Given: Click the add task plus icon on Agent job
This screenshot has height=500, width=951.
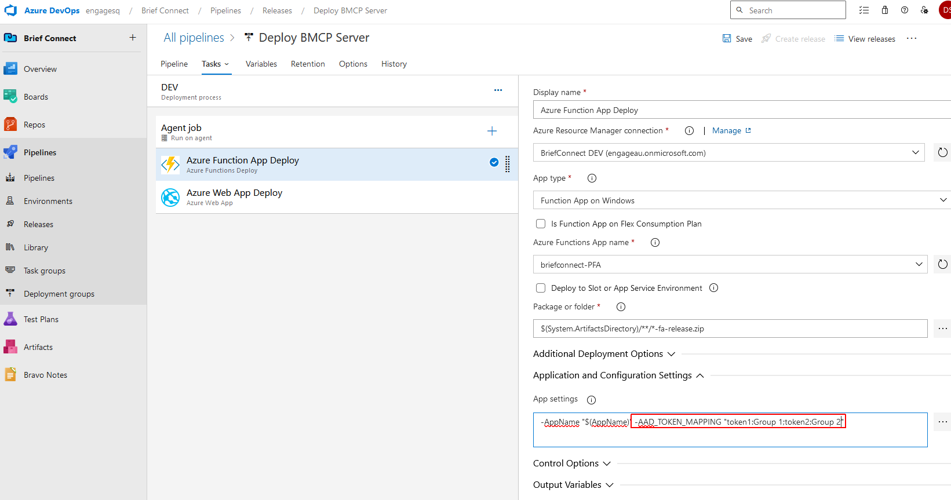Looking at the screenshot, I should pos(492,131).
